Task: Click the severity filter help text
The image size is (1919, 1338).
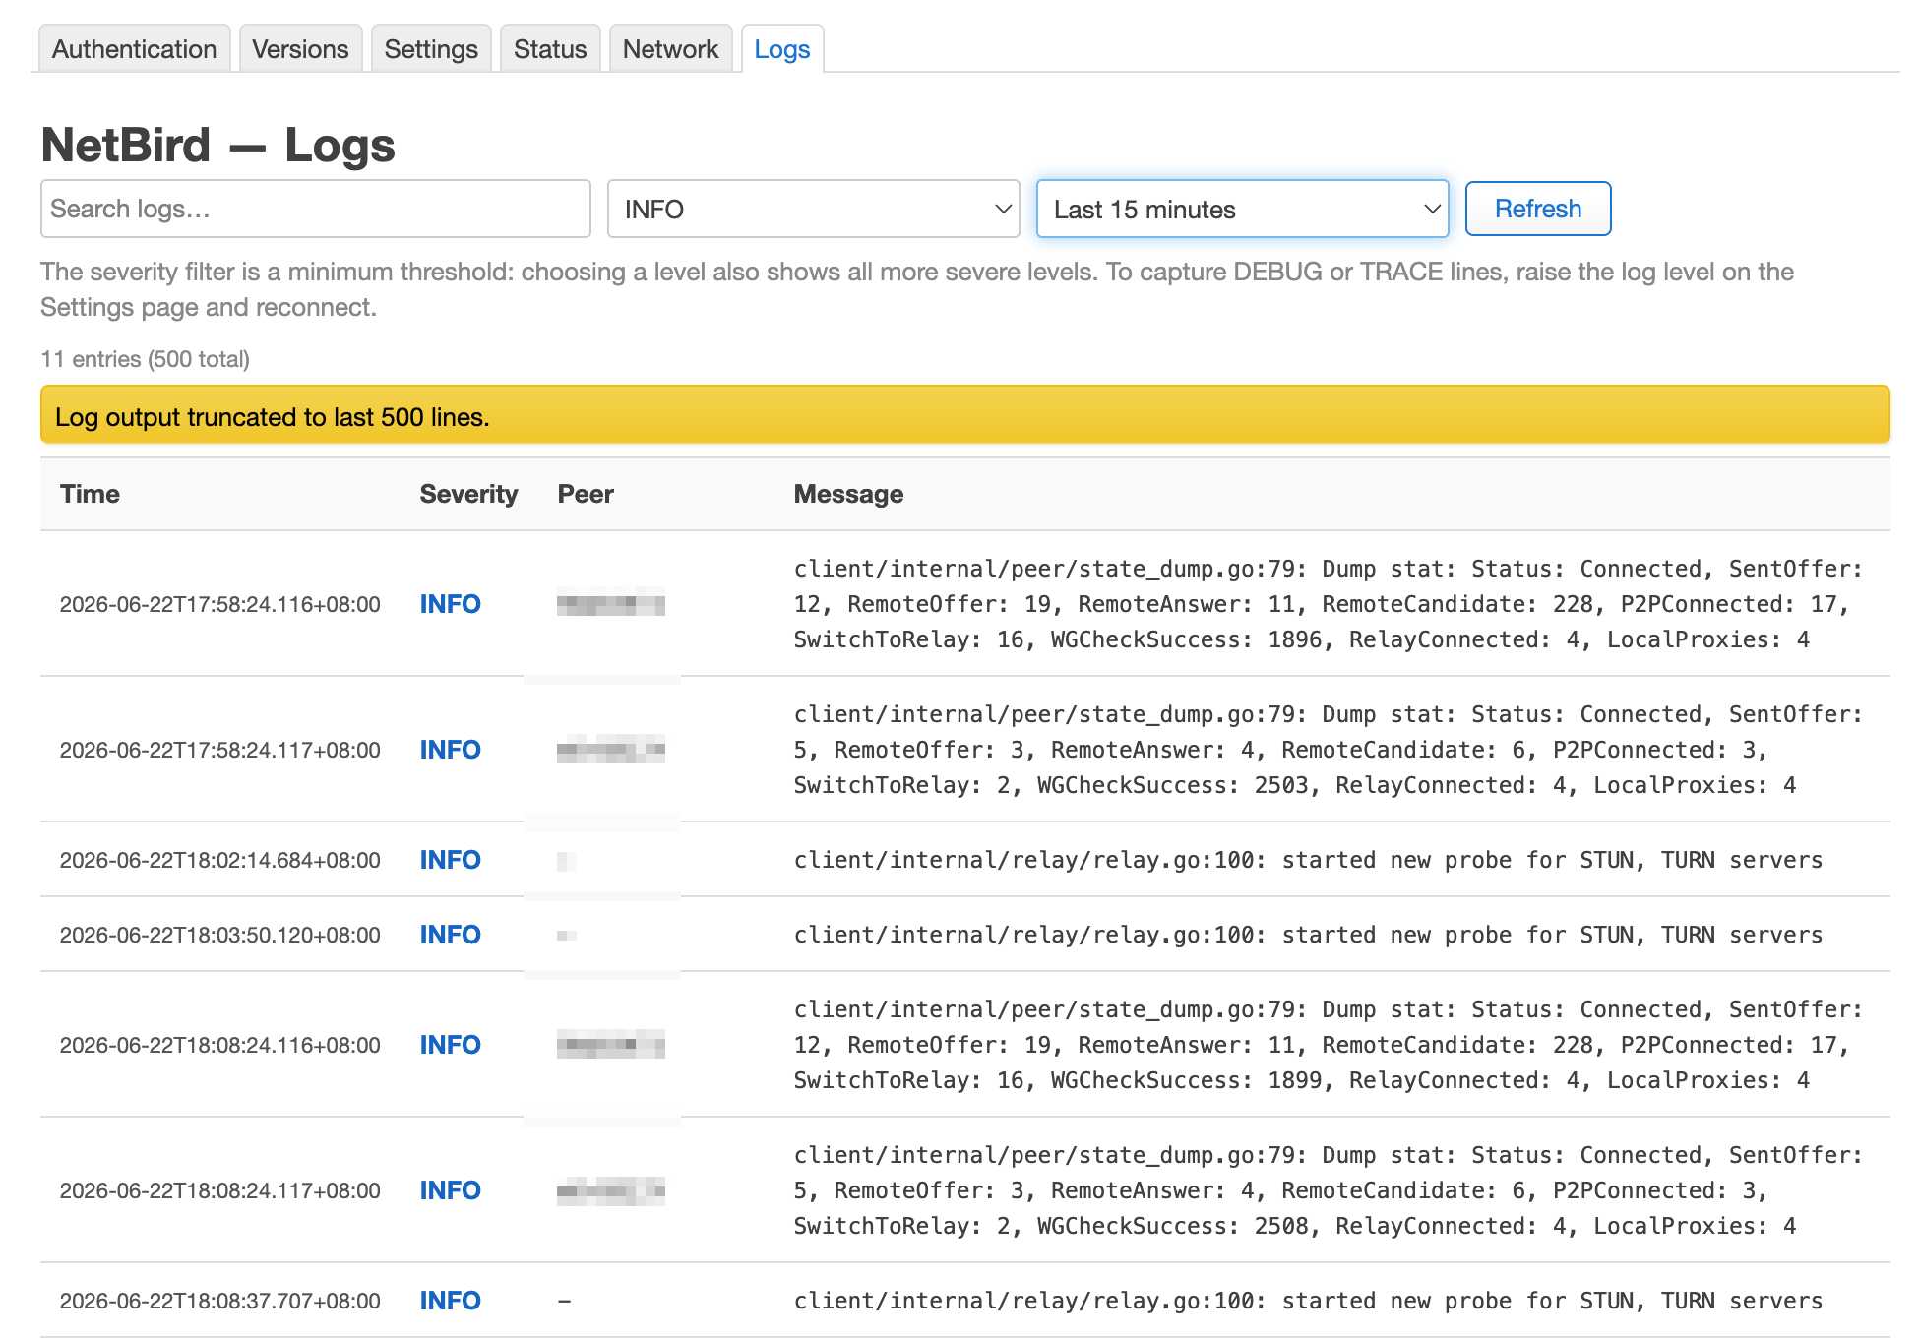Action: tap(917, 289)
